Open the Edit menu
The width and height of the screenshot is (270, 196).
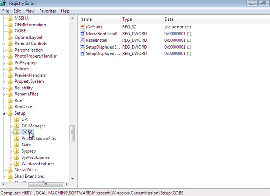17,11
